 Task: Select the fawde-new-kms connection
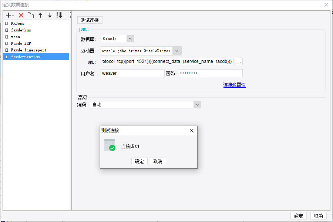point(36,57)
